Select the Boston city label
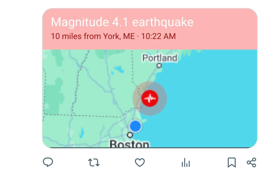 click(x=130, y=144)
